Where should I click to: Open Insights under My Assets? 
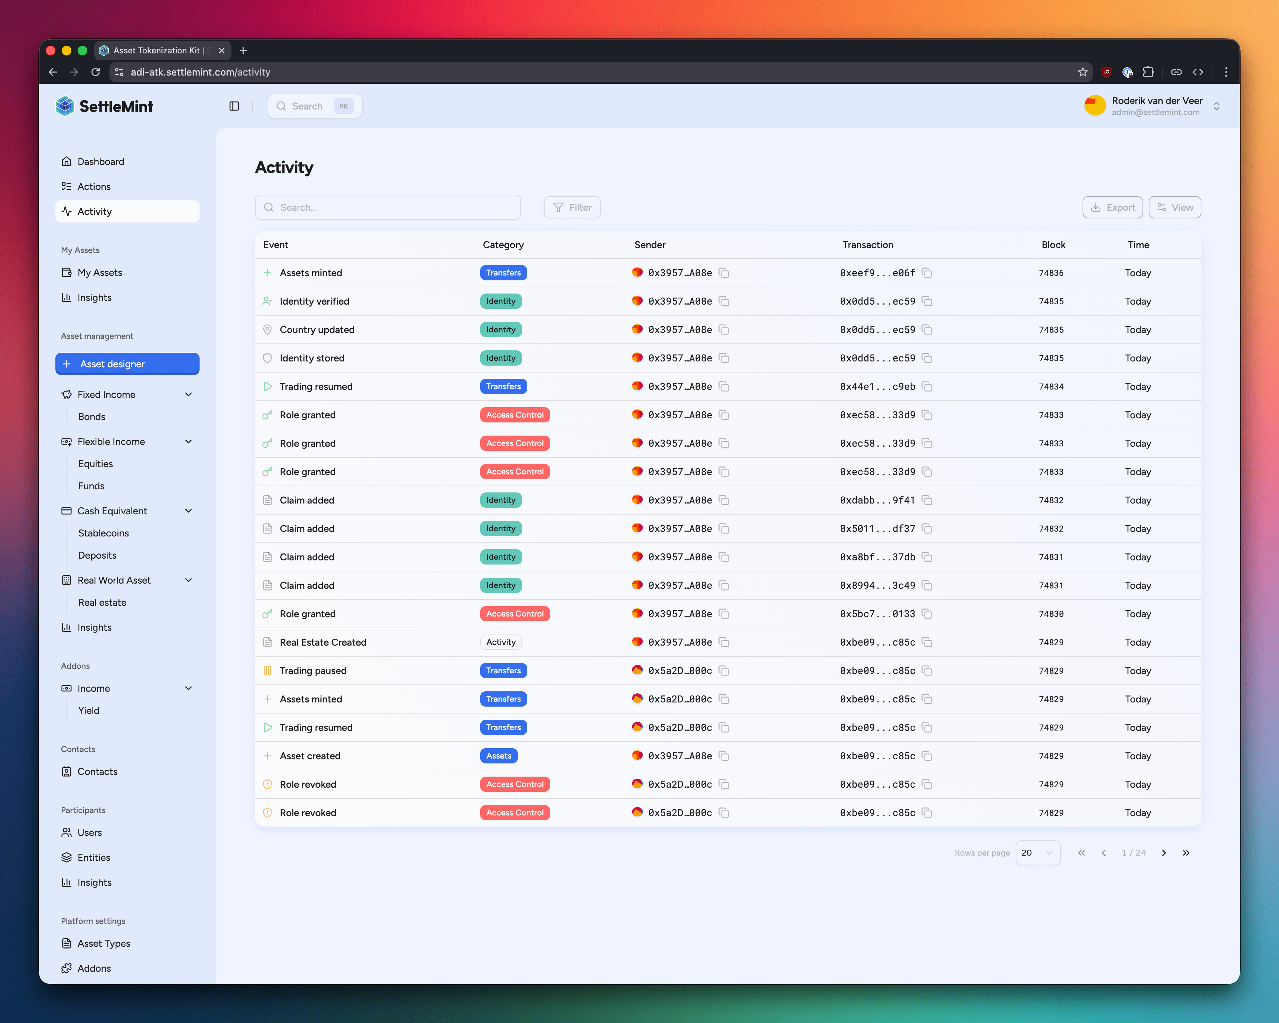point(95,297)
